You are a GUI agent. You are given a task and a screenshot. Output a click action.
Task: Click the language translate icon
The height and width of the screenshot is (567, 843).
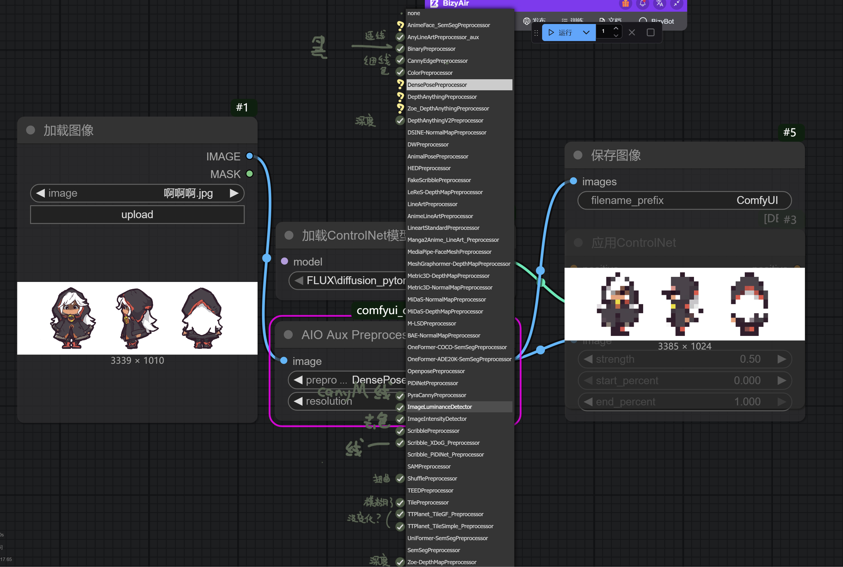click(x=659, y=3)
